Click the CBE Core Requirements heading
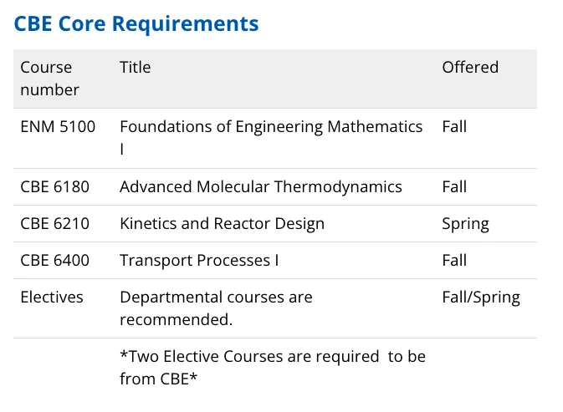 click(x=136, y=23)
